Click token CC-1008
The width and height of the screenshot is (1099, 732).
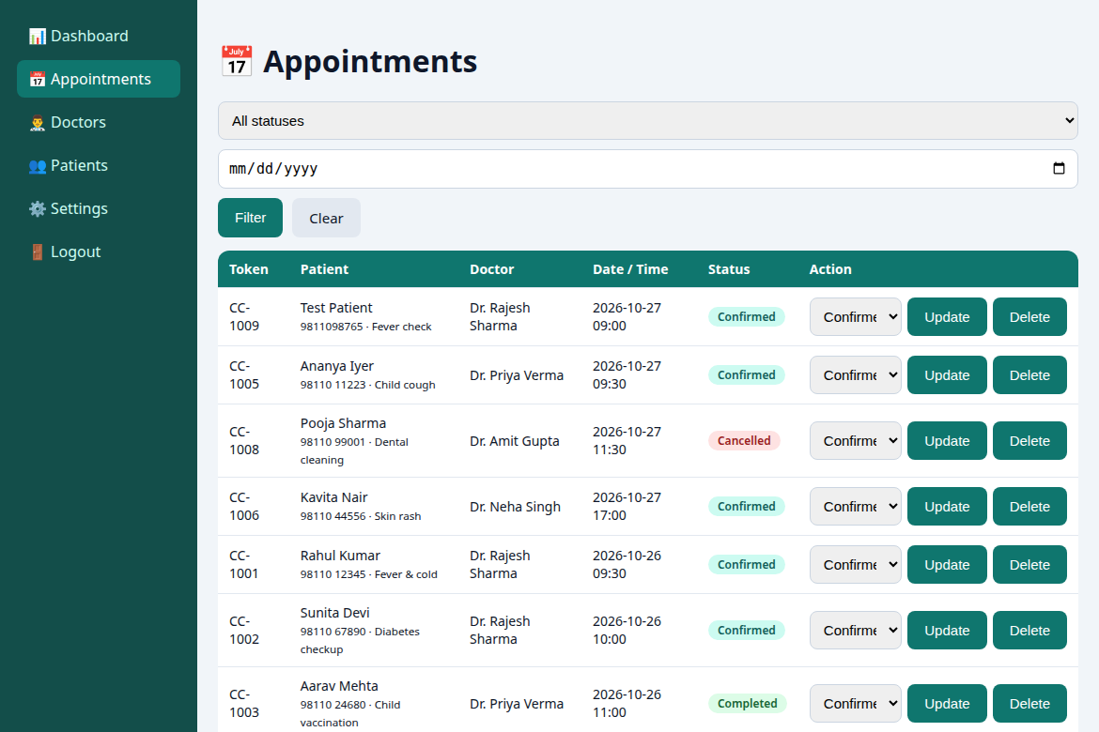click(244, 440)
